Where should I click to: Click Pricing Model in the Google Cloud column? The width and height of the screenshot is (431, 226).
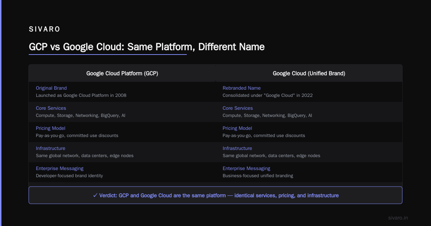[x=237, y=128]
